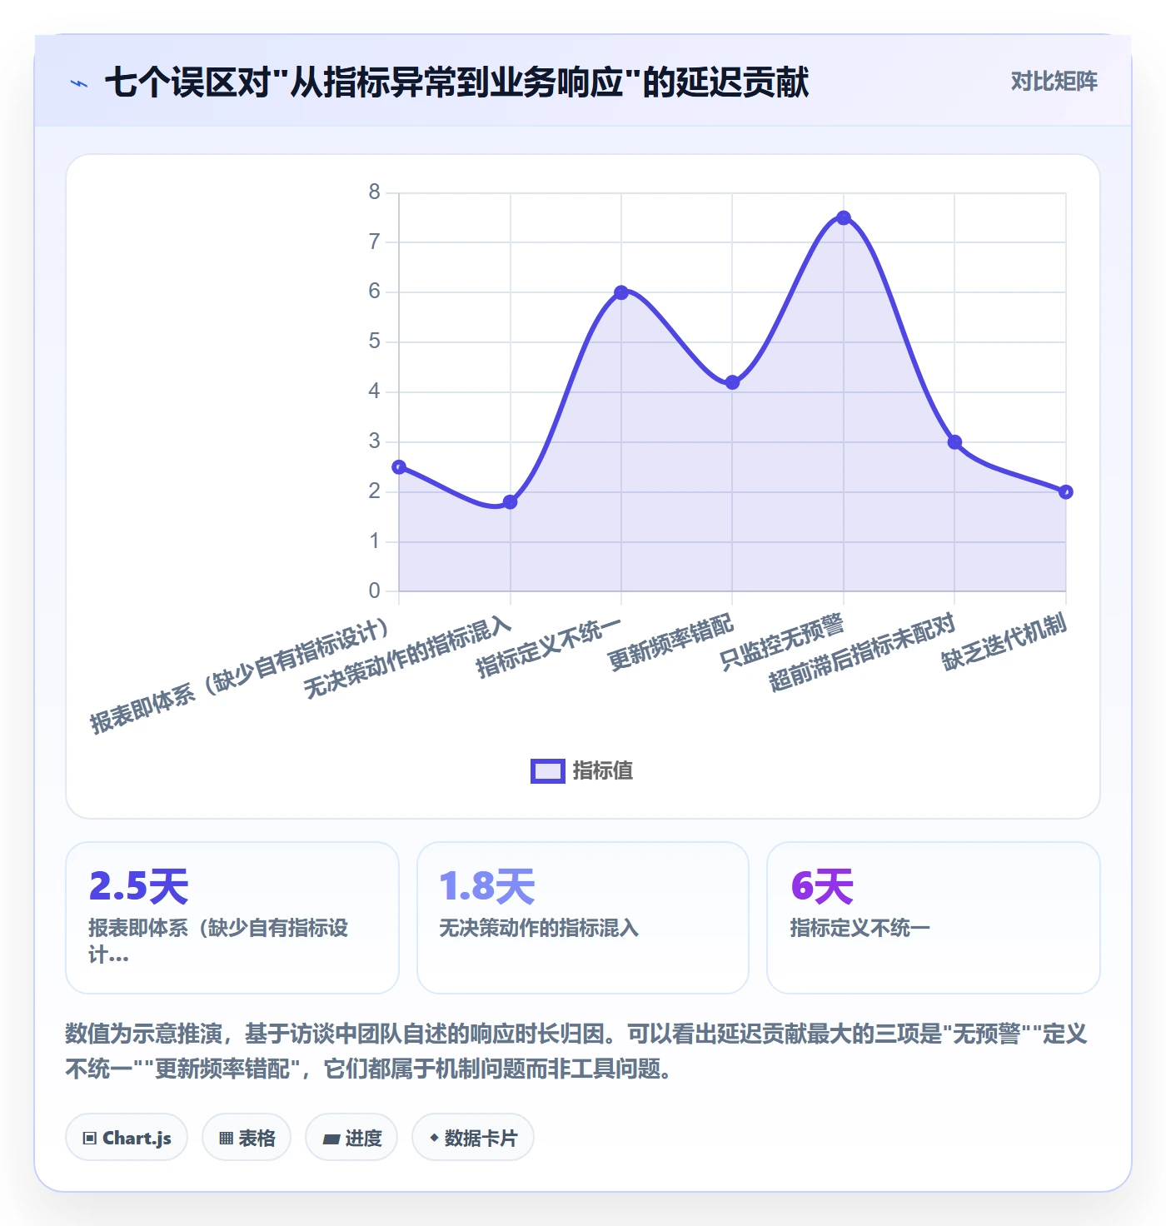Click the 报表即体系 x-axis label
Image resolution: width=1166 pixels, height=1226 pixels.
240,675
